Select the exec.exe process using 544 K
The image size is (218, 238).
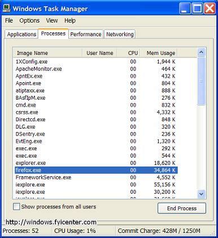tap(96, 156)
